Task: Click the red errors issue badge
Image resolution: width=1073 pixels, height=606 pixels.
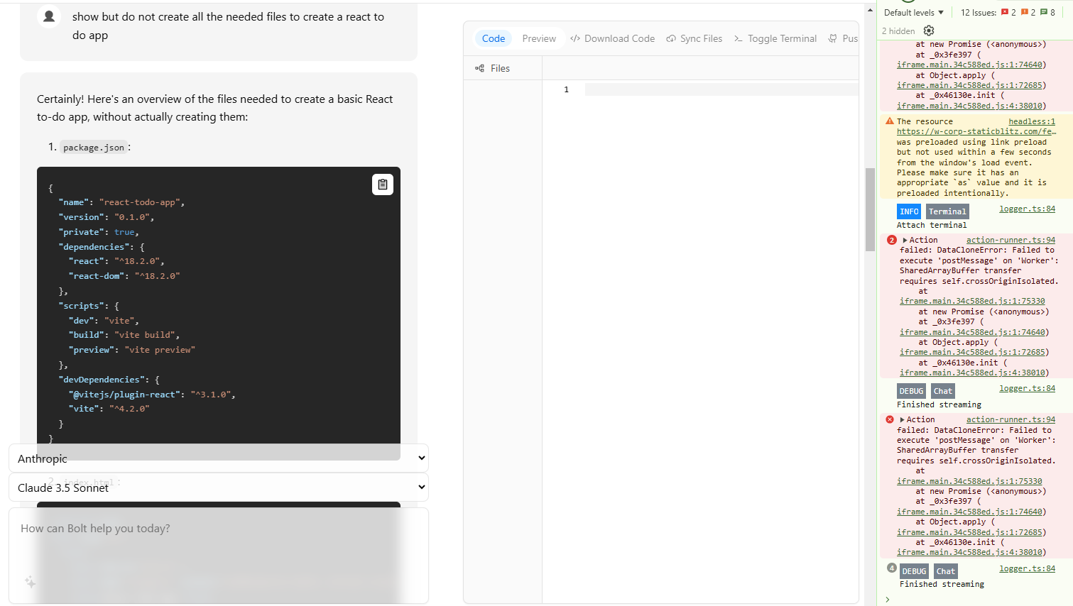Action: pos(1008,12)
